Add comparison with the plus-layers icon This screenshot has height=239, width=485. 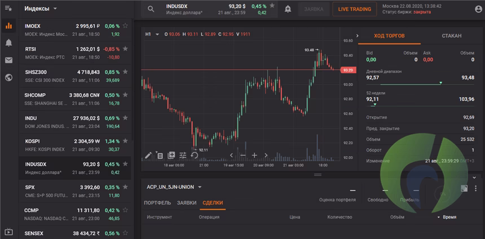tap(171, 155)
